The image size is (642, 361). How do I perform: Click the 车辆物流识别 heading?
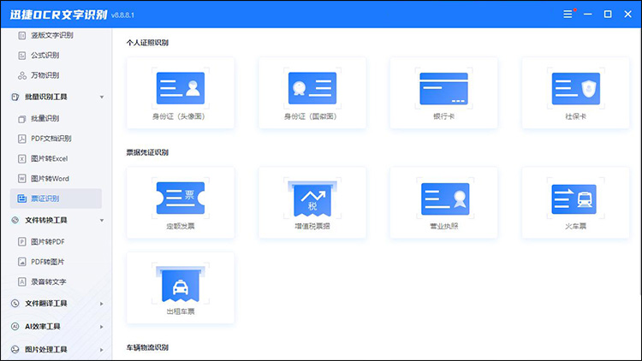147,348
